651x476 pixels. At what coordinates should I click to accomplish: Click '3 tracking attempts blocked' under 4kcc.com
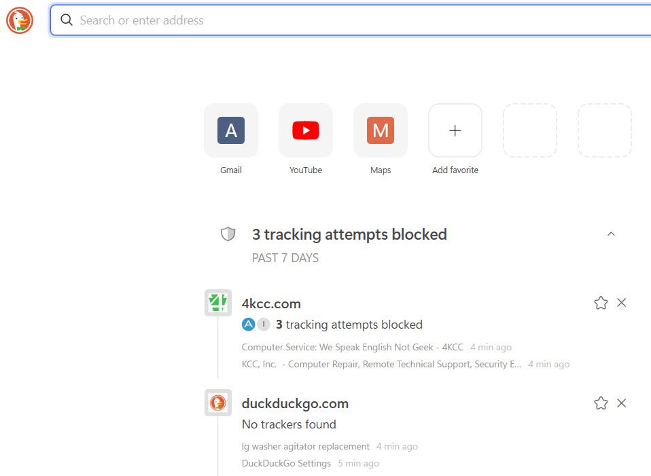(x=349, y=324)
